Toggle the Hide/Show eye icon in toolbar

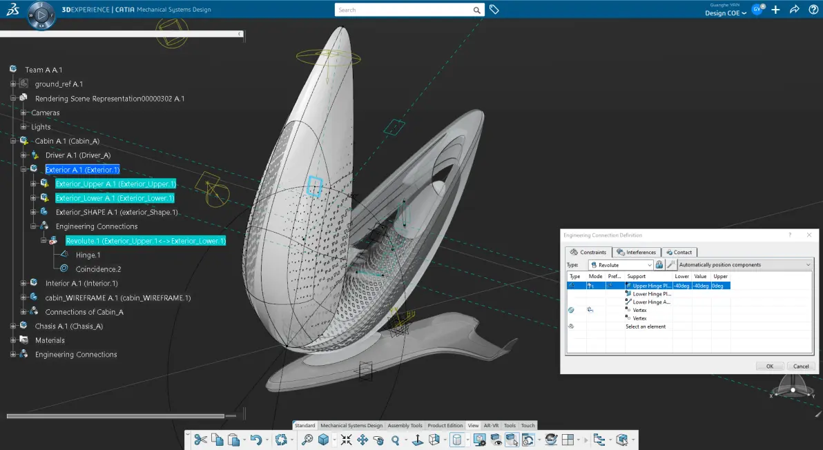[496, 440]
